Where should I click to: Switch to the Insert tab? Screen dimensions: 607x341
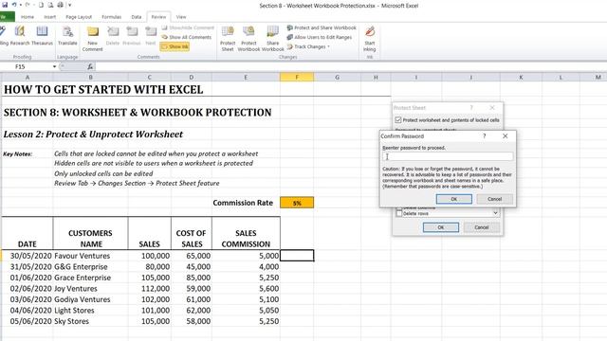click(x=49, y=17)
